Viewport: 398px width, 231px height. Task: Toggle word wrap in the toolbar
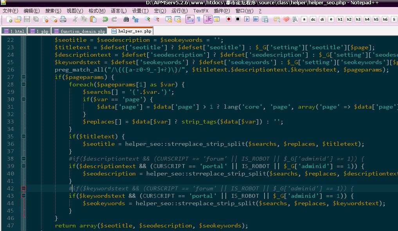(190, 19)
